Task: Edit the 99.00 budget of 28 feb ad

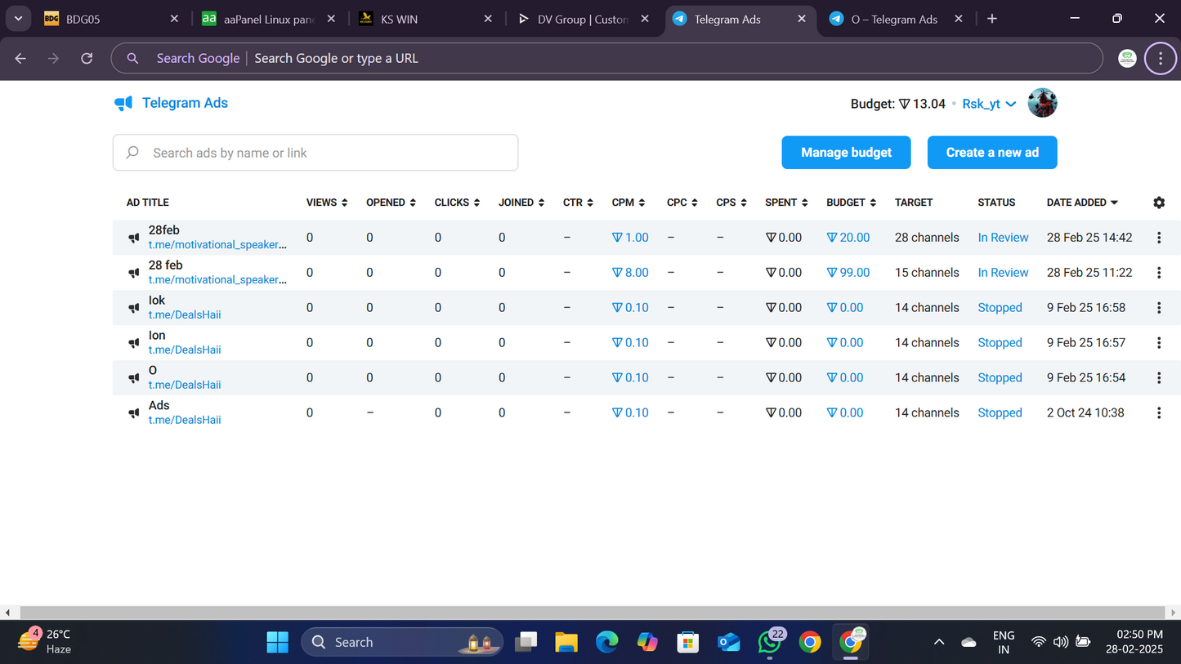Action: click(848, 273)
